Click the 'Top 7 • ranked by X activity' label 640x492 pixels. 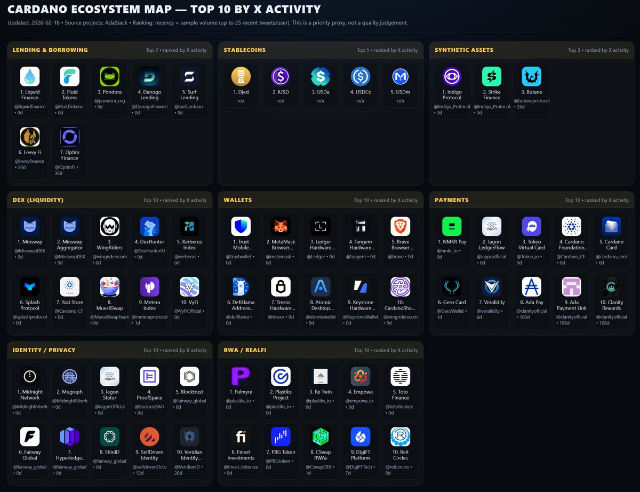(x=177, y=50)
